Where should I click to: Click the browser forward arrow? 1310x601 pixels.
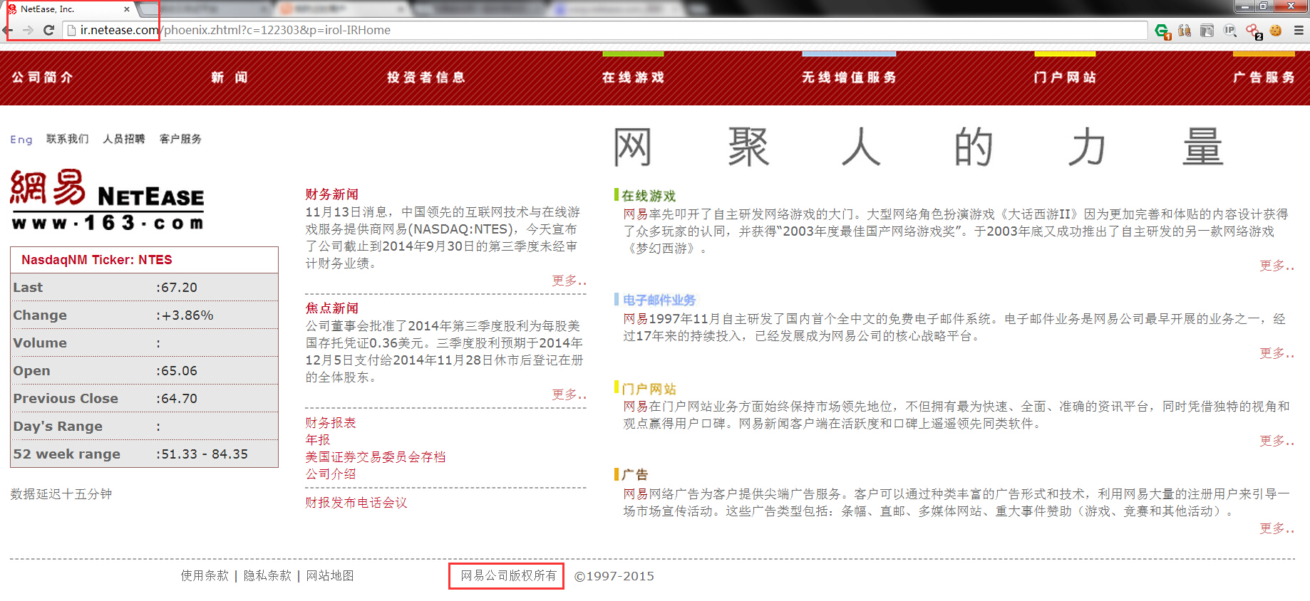click(28, 30)
